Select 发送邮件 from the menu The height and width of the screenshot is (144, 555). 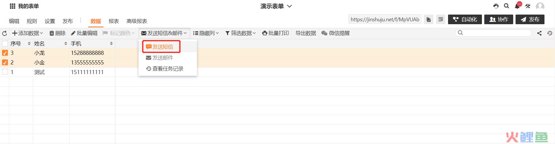pyautogui.click(x=167, y=58)
